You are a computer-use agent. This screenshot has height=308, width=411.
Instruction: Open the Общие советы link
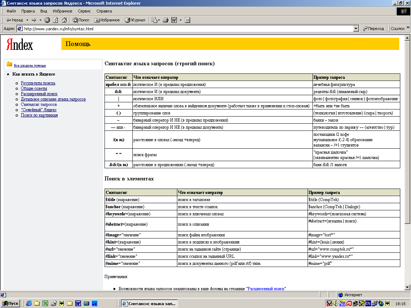34,88
